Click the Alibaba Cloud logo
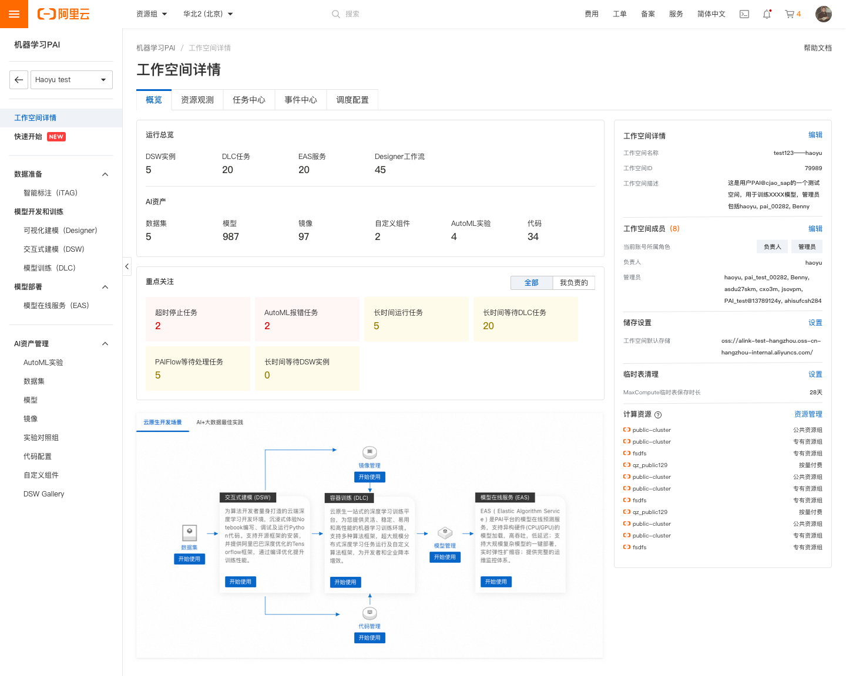Image resolution: width=846 pixels, height=676 pixels. [x=63, y=14]
